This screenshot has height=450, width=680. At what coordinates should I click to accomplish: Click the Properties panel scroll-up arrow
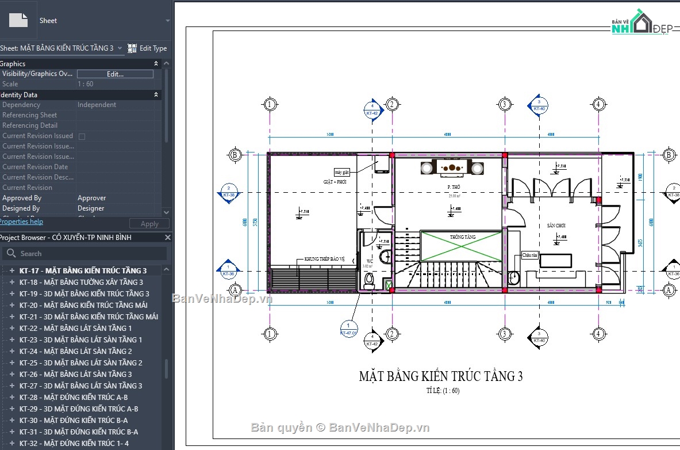(x=167, y=63)
